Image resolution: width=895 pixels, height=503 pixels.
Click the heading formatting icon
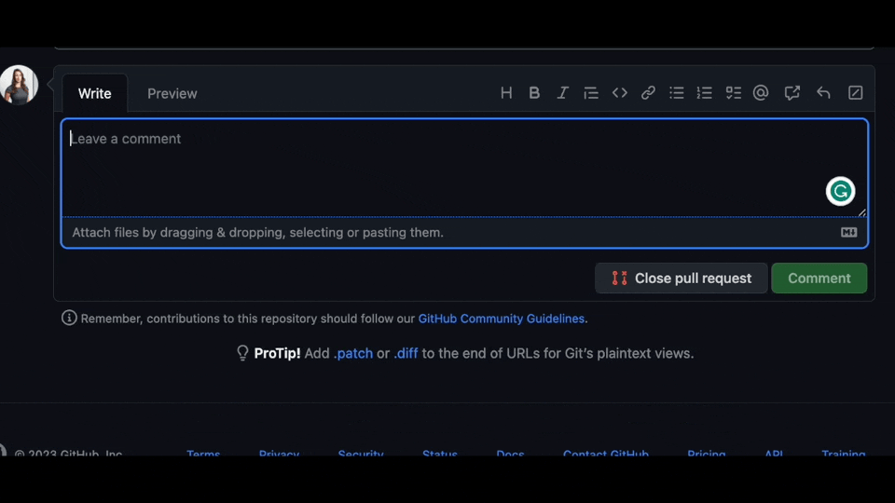pos(506,93)
